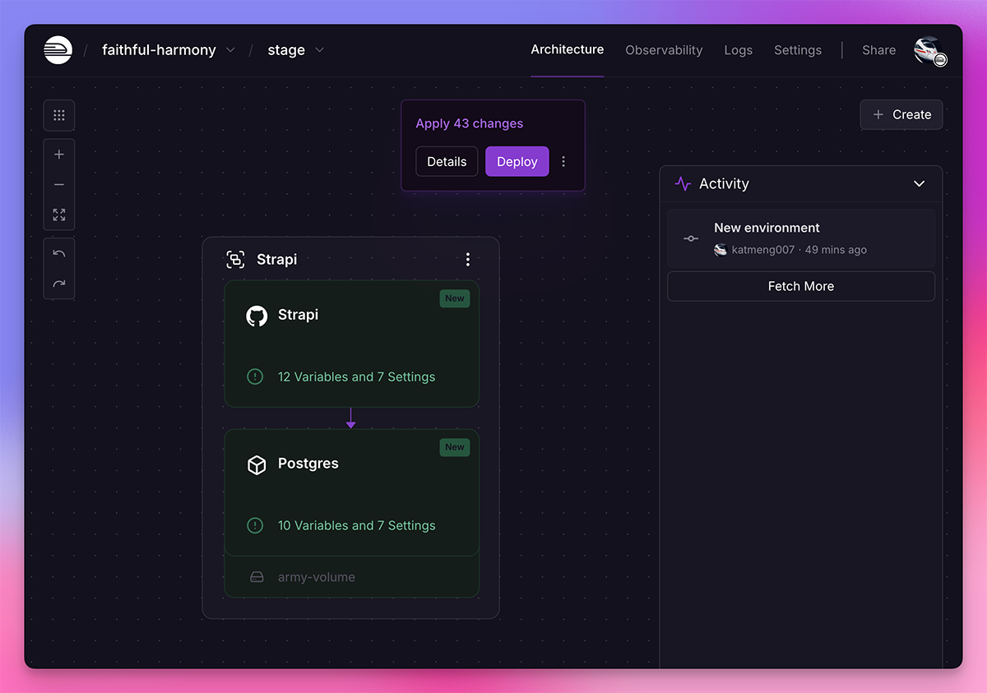Viewport: 987px width, 693px height.
Task: Click the redo arrow icon
Action: pyautogui.click(x=59, y=284)
